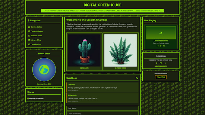The image size is (205, 115).
Task: Click the Visitors Since 1999 label
Action: (x=161, y=74)
